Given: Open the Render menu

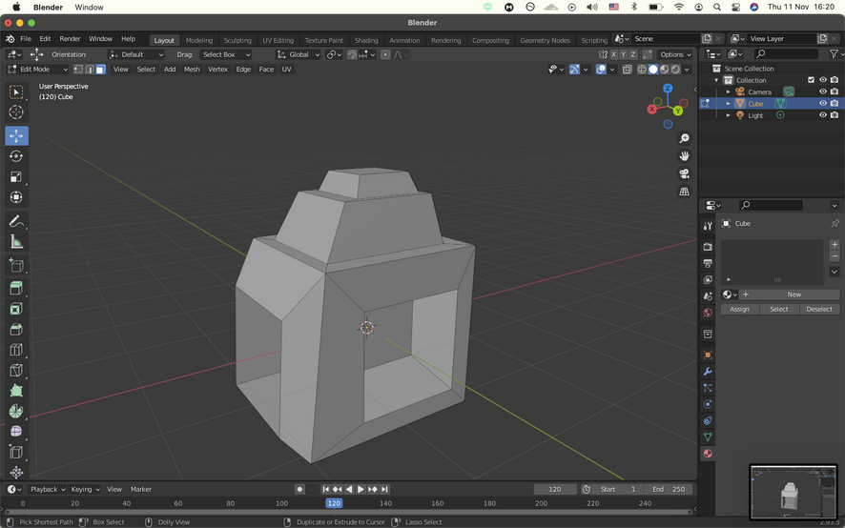Looking at the screenshot, I should pyautogui.click(x=70, y=39).
